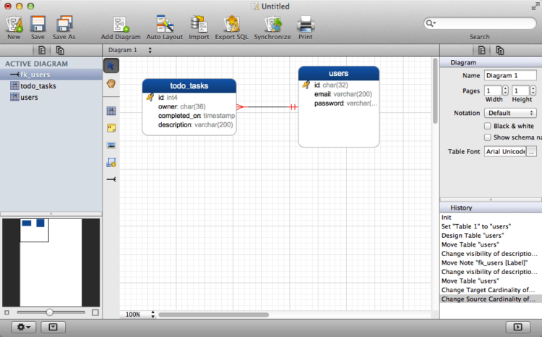Image resolution: width=542 pixels, height=337 pixels.
Task: Click the canvas vertical scrollbar
Action: 435,91
